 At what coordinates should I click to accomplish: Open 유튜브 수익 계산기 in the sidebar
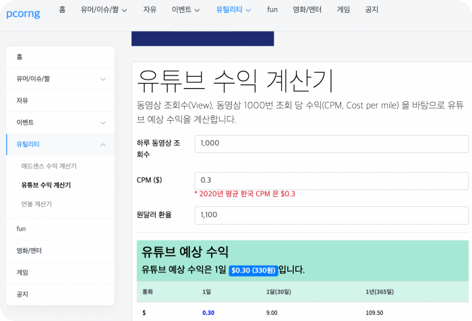pyautogui.click(x=46, y=185)
